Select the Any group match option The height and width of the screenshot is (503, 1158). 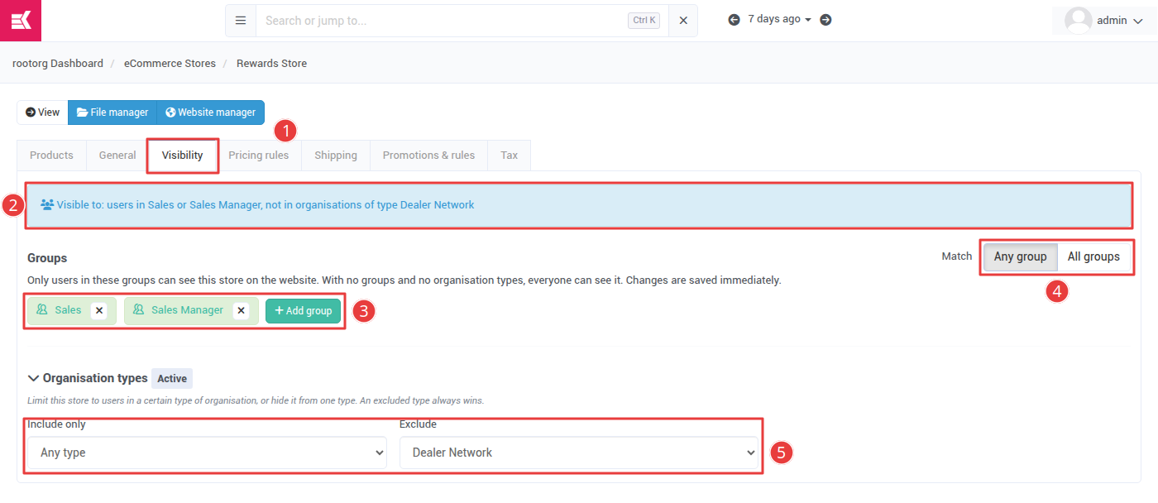pyautogui.click(x=1020, y=256)
